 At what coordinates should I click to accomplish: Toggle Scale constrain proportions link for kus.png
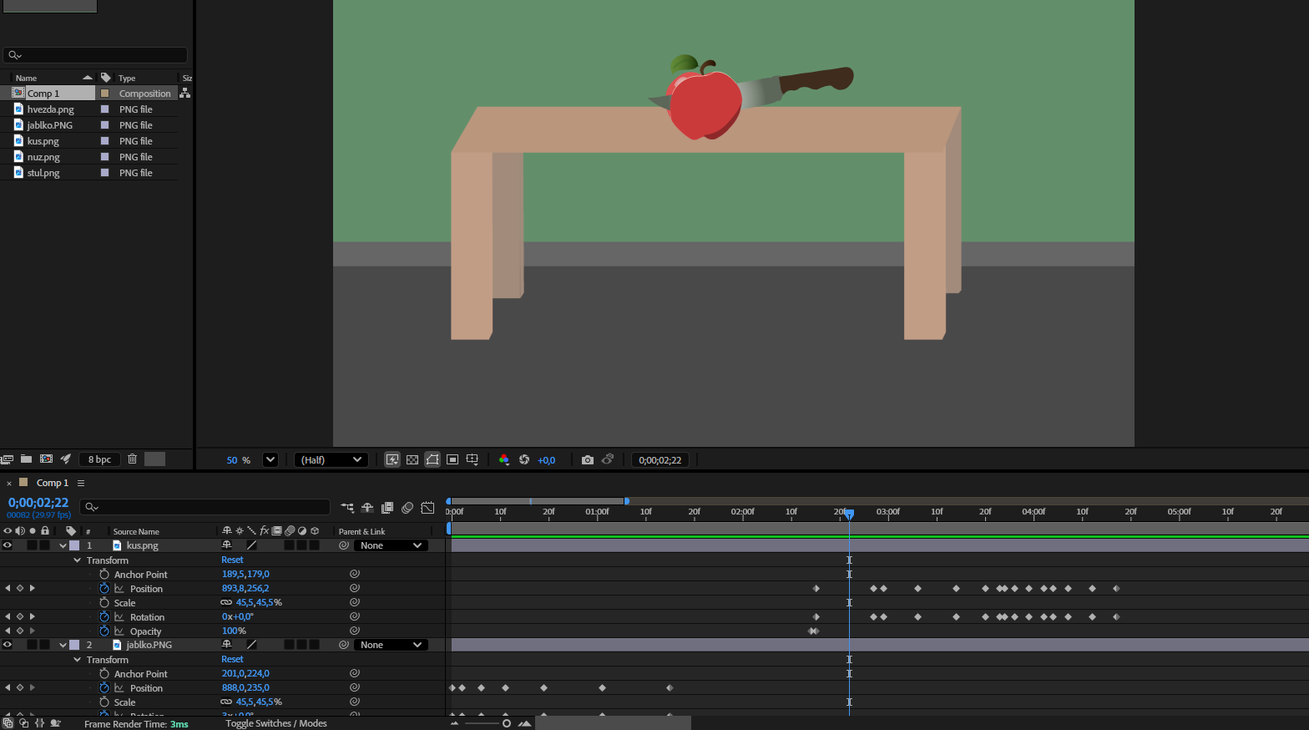(226, 603)
